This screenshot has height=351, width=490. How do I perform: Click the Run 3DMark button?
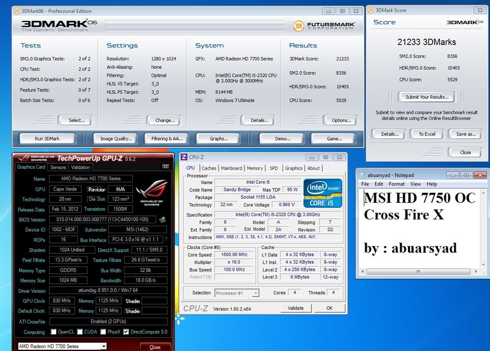click(47, 139)
